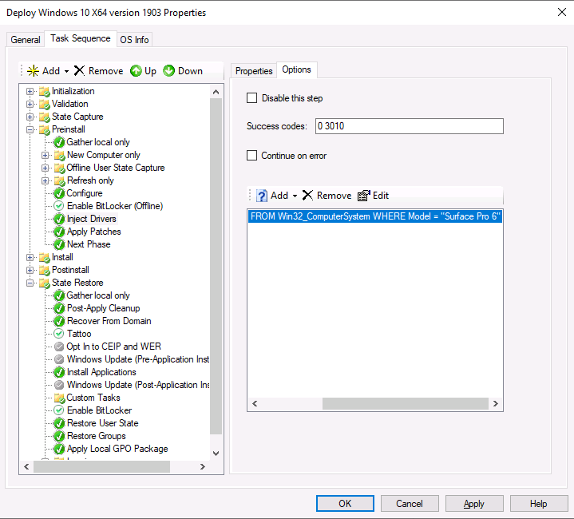Click the green check icon beside Next Phase
Screen dimensions: 574x519
point(59,244)
